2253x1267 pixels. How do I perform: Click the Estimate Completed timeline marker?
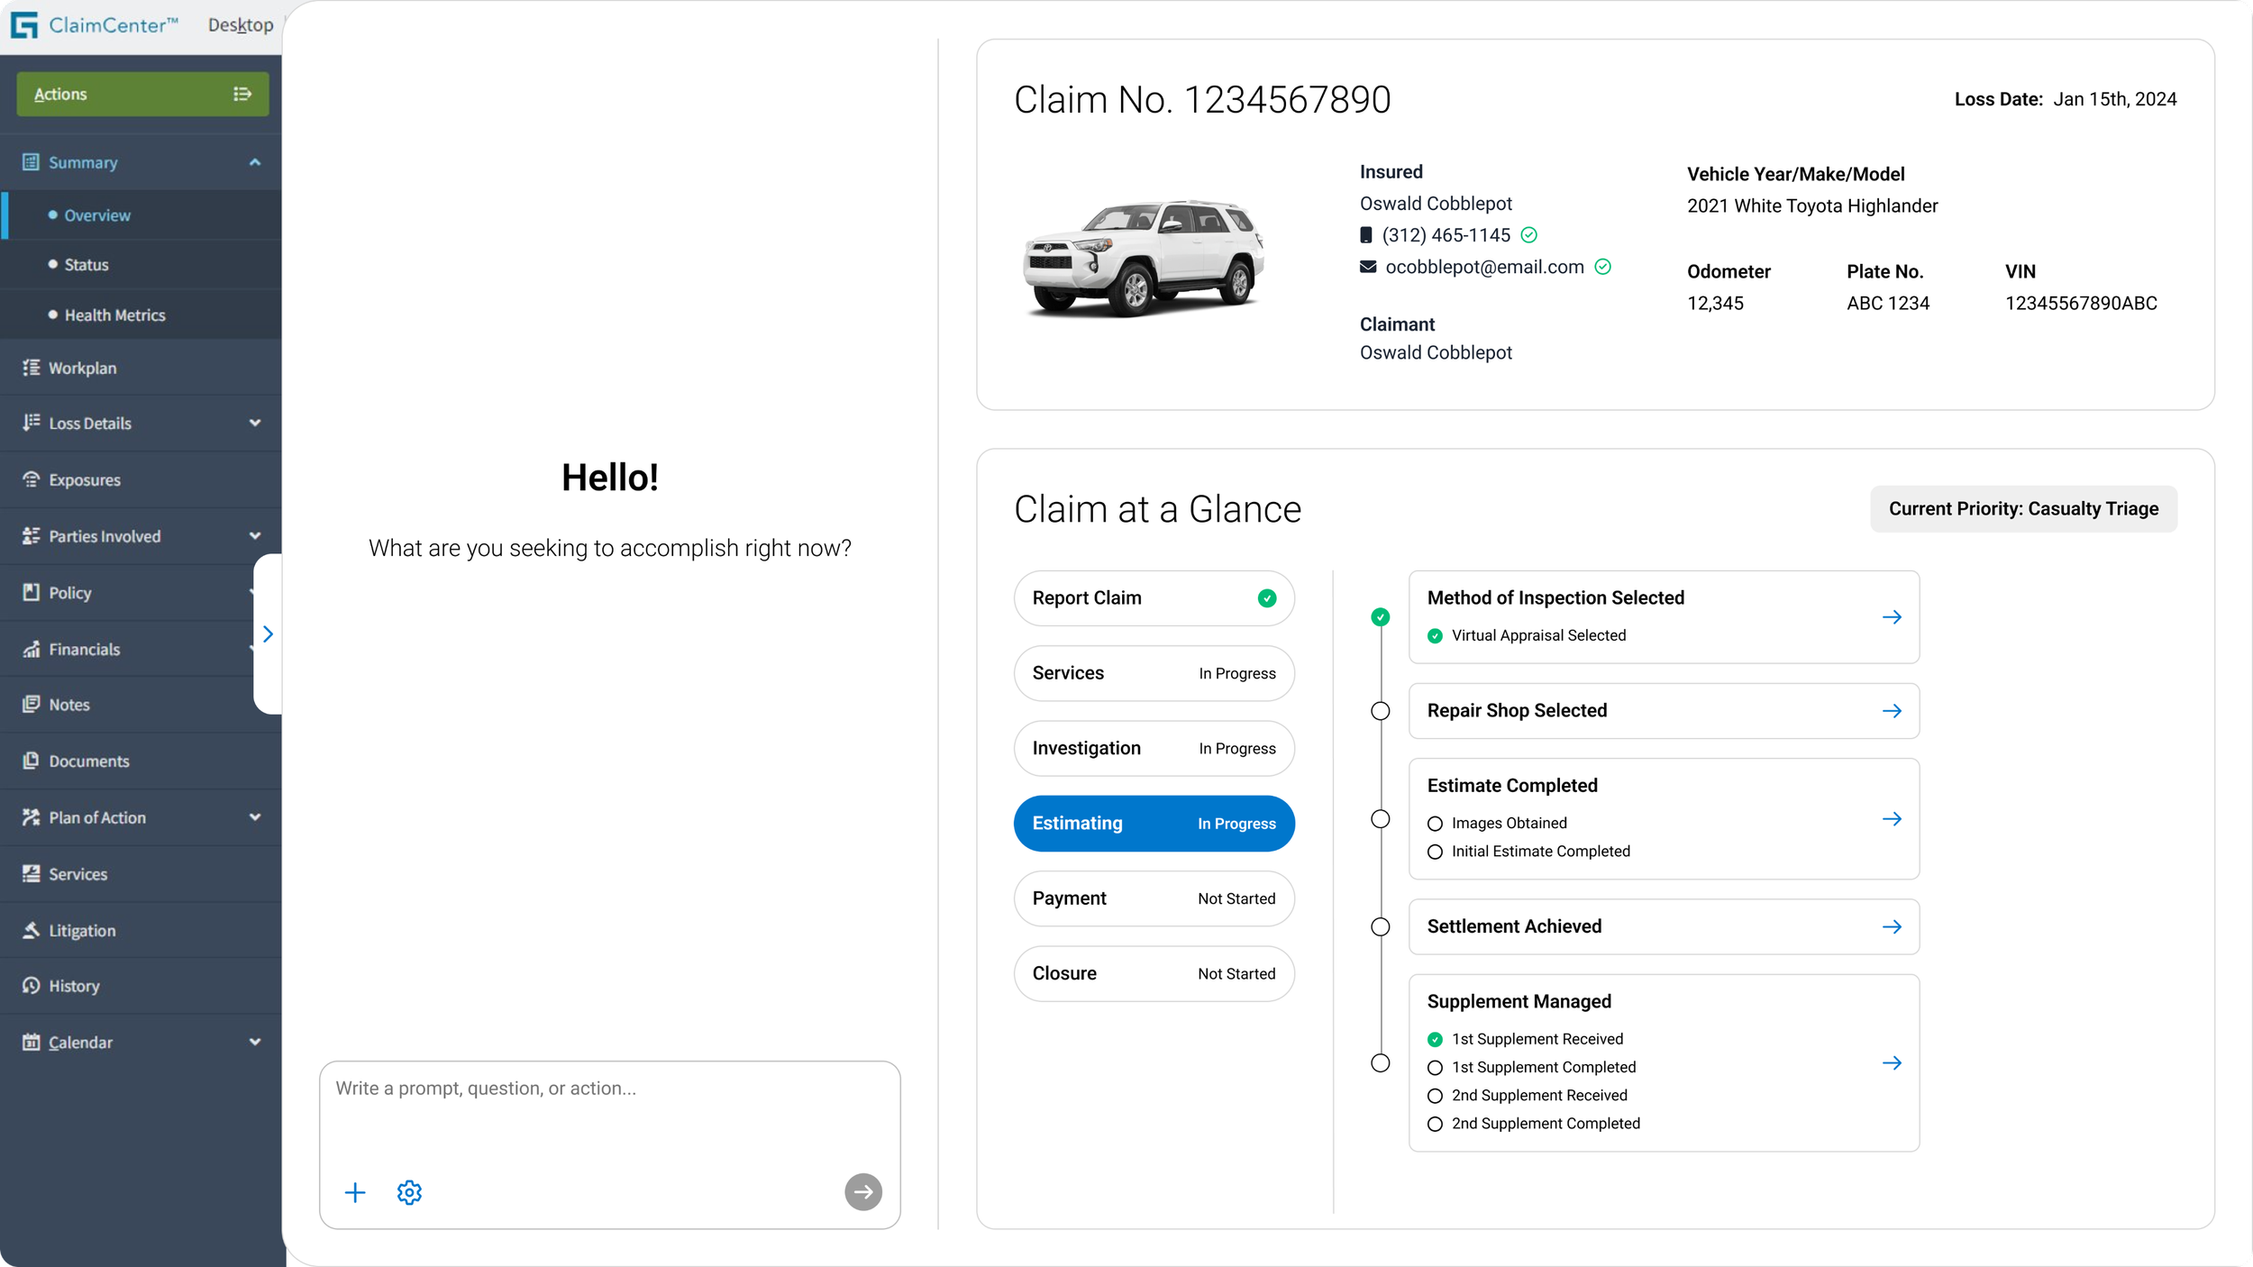pyautogui.click(x=1380, y=819)
